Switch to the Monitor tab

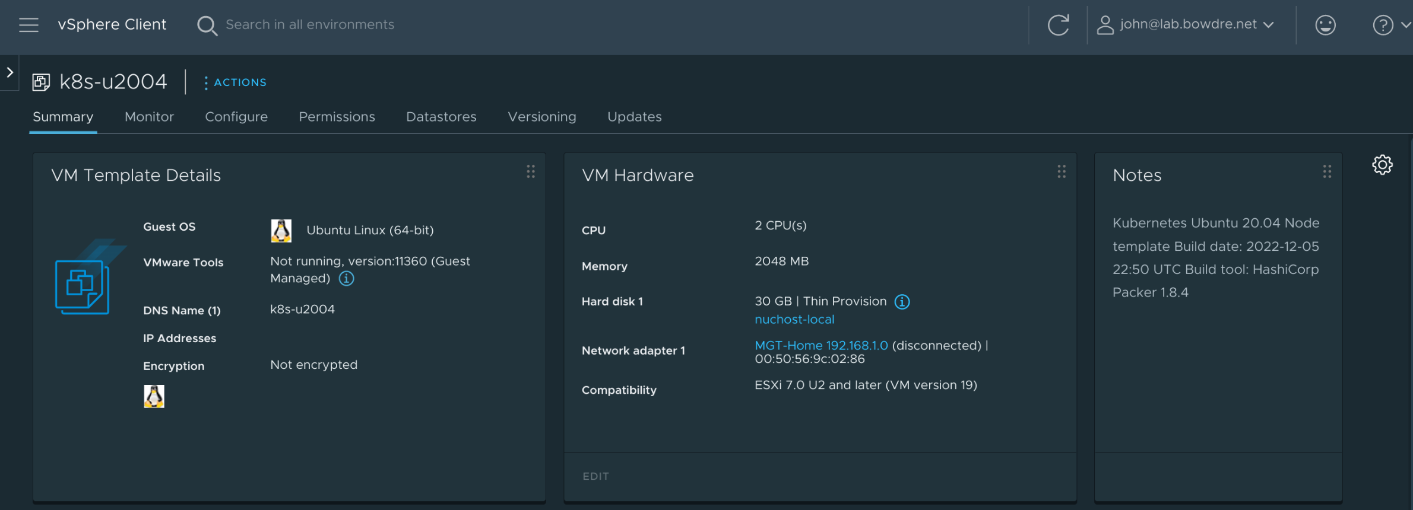[x=149, y=117]
